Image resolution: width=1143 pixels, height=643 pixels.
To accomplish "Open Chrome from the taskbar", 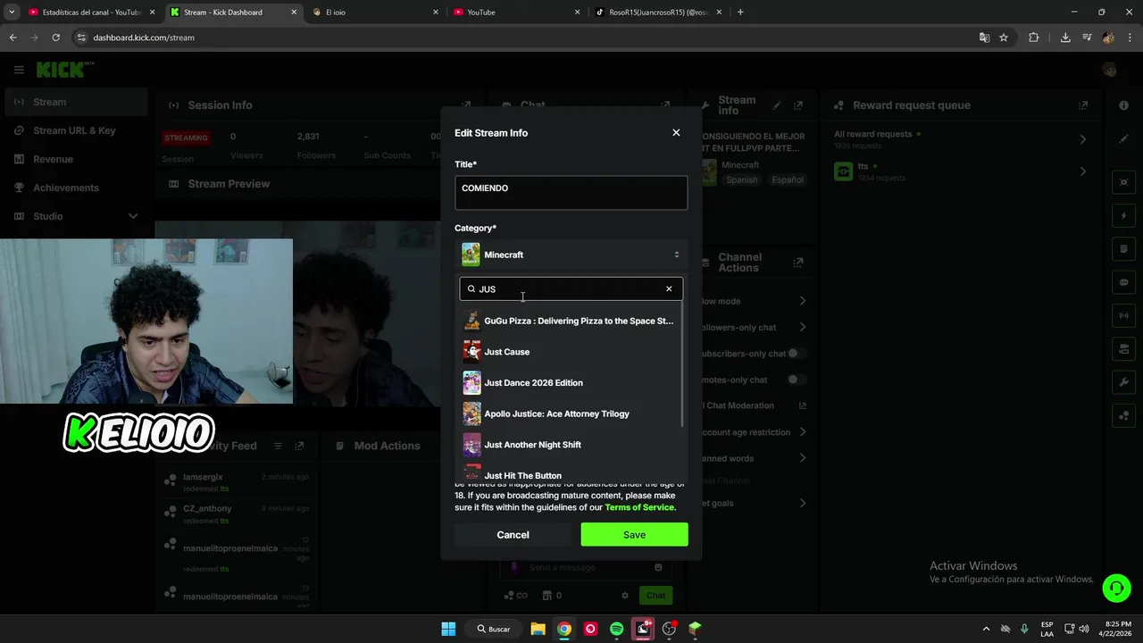I will (x=564, y=629).
